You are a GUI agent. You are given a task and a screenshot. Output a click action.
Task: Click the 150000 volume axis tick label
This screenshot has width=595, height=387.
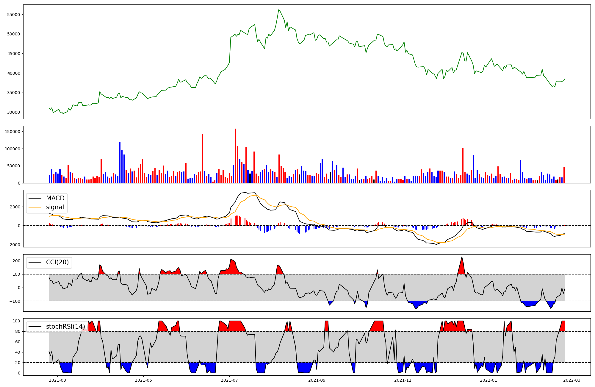pyautogui.click(x=12, y=132)
